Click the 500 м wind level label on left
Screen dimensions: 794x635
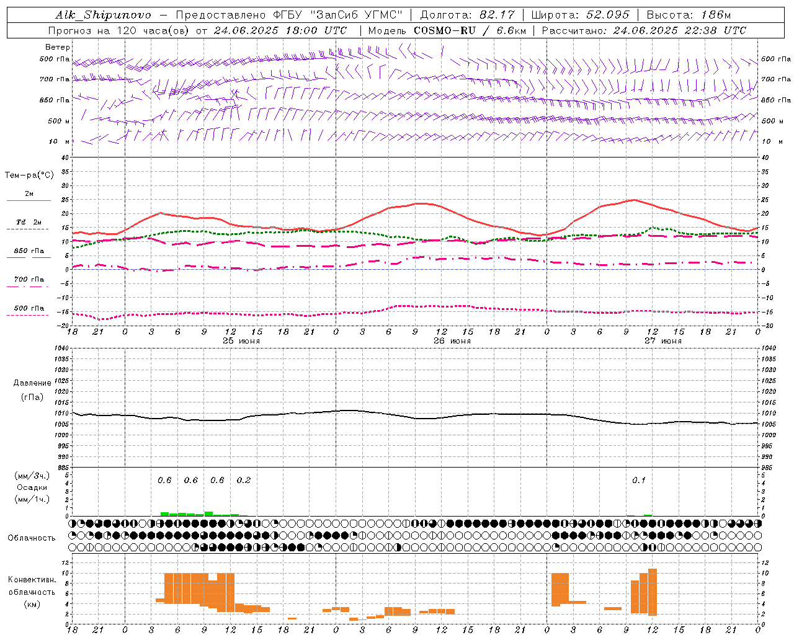[60, 121]
